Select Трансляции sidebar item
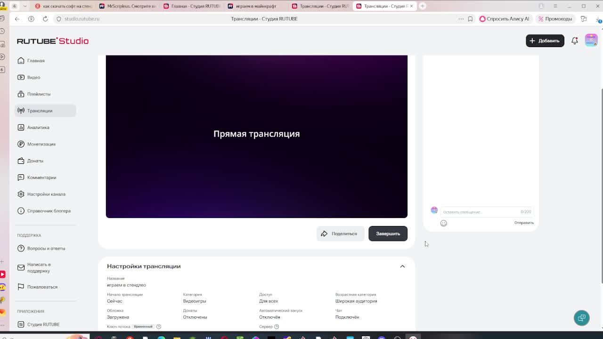 coord(45,111)
